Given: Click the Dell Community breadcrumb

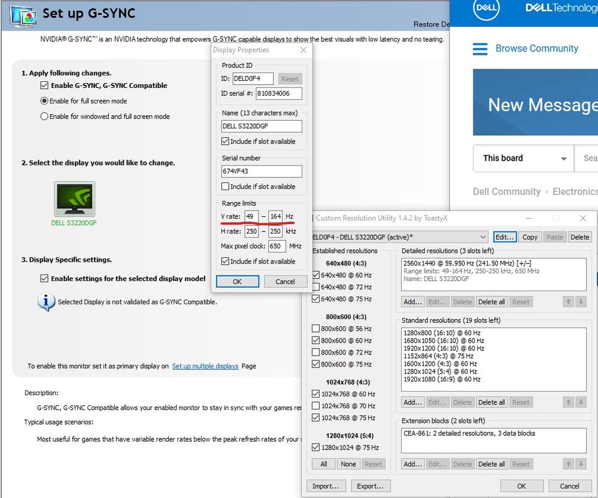Looking at the screenshot, I should tap(506, 191).
